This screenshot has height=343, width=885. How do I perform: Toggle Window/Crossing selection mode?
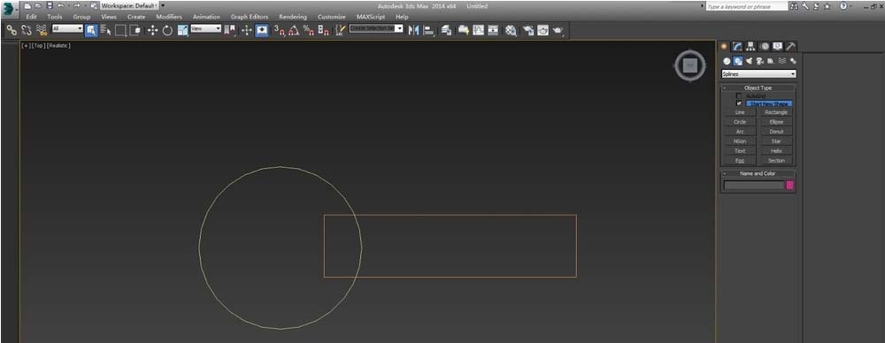click(x=135, y=30)
